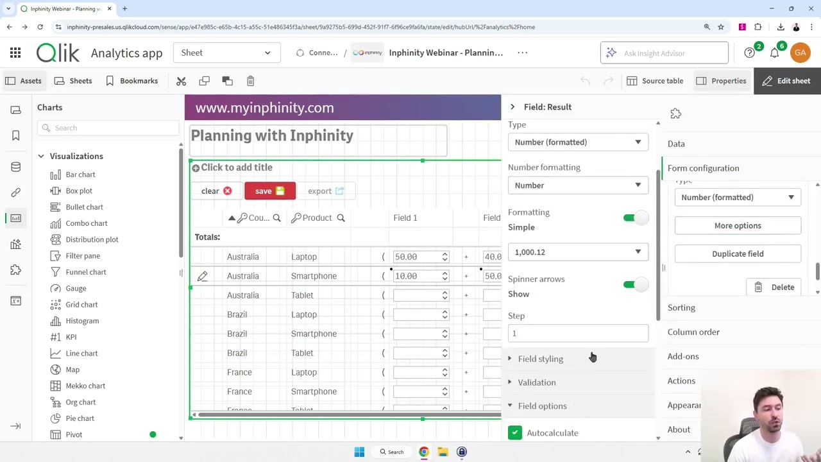Search the Country column magnifier icon
Viewport: 821px width, 462px height.
coord(276,218)
